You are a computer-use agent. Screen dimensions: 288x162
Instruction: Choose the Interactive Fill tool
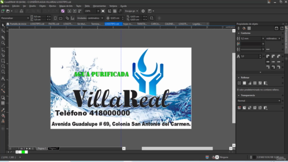click(3, 116)
